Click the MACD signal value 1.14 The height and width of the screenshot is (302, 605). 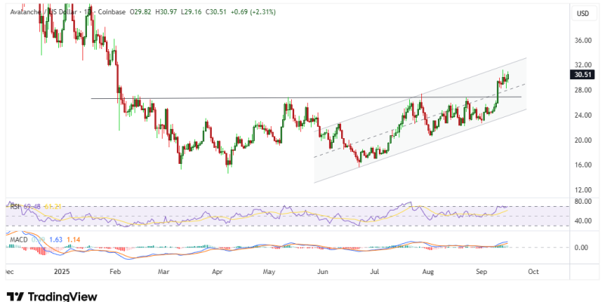point(73,240)
